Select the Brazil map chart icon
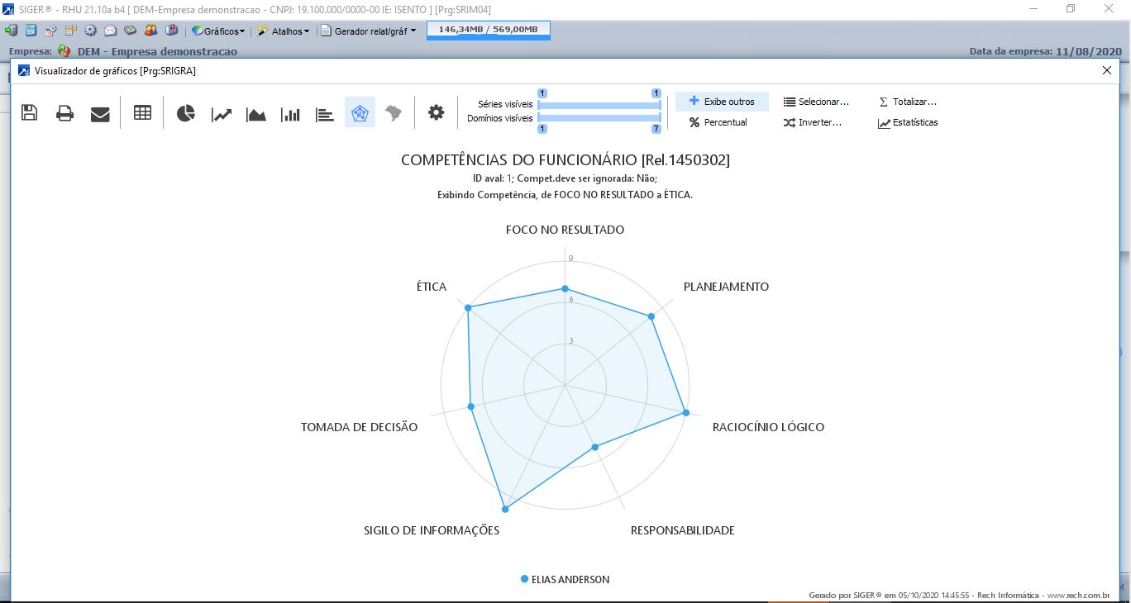Screen dimensions: 1131x603 coord(394,113)
